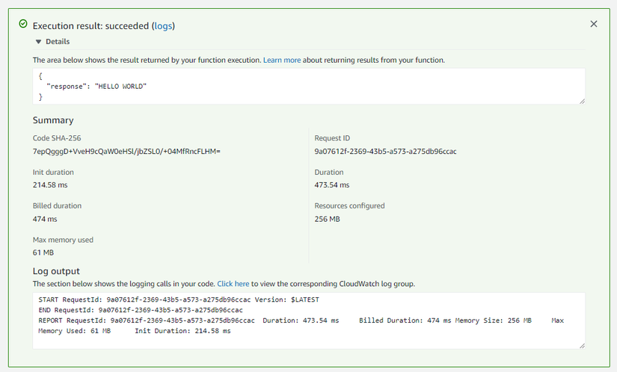Open CloudWatch via Click here link

[x=233, y=284]
